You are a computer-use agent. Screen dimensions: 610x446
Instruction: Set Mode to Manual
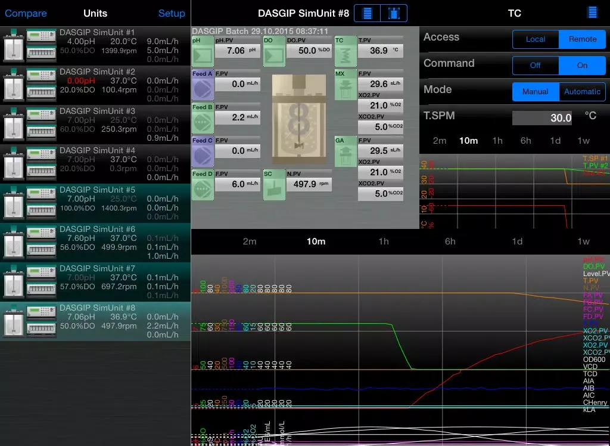coord(536,92)
